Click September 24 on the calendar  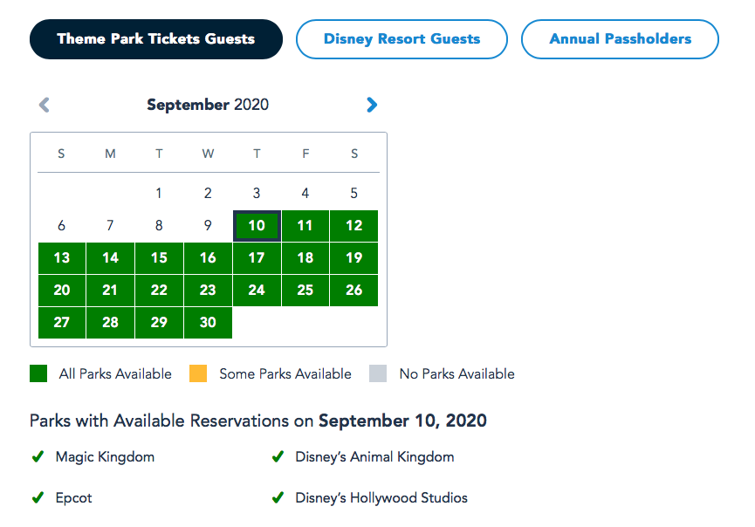point(257,291)
